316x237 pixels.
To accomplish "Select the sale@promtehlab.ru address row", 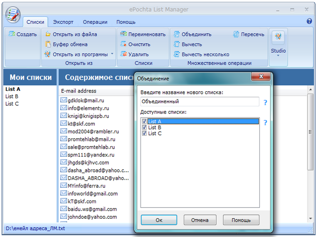I will [91, 147].
